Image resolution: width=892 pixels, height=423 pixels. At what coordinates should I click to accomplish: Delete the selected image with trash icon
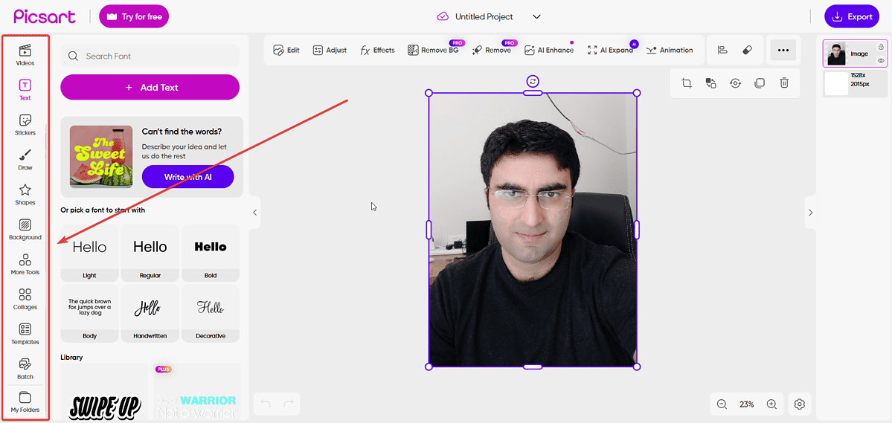coord(784,83)
